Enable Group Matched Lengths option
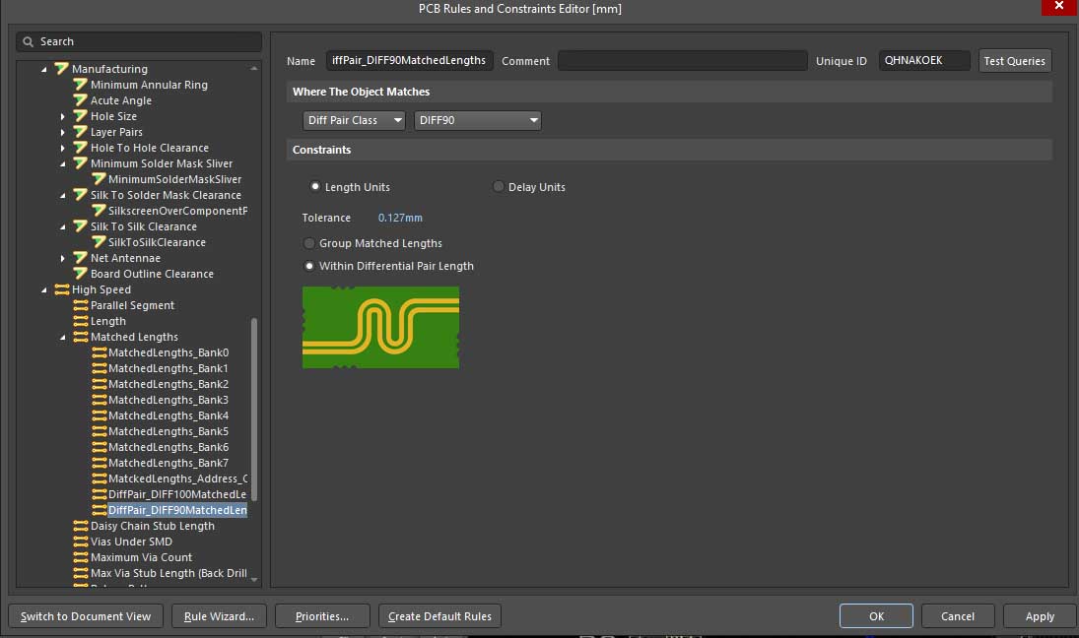The image size is (1079, 638). tap(309, 243)
